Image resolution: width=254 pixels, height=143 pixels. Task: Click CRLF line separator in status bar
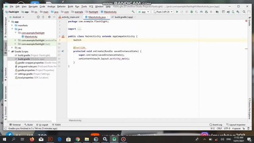[219, 128]
